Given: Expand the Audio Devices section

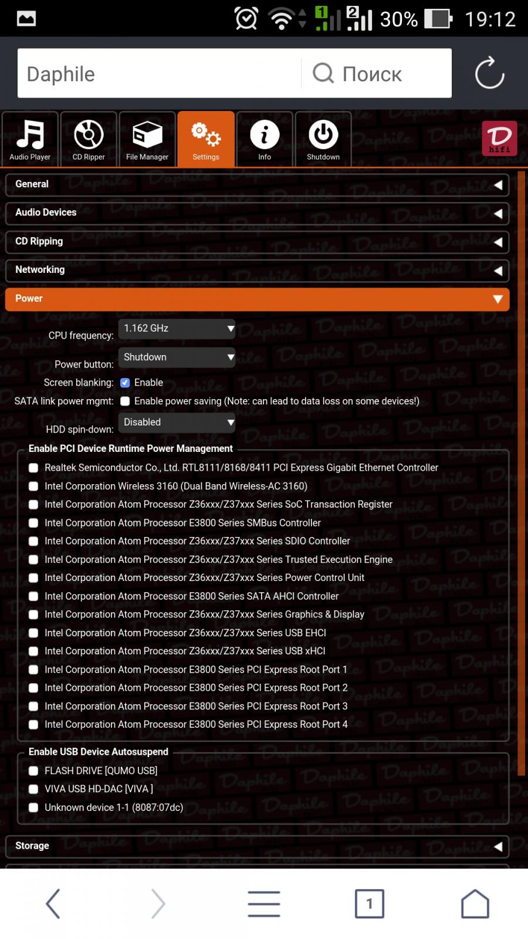Looking at the screenshot, I should [x=257, y=213].
